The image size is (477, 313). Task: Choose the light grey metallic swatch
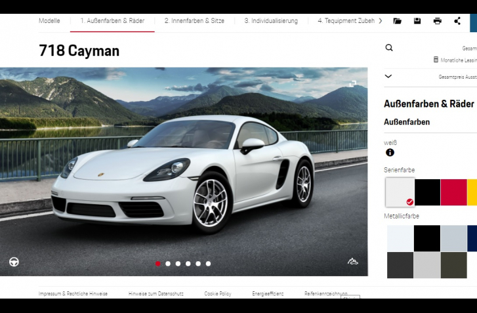427,265
